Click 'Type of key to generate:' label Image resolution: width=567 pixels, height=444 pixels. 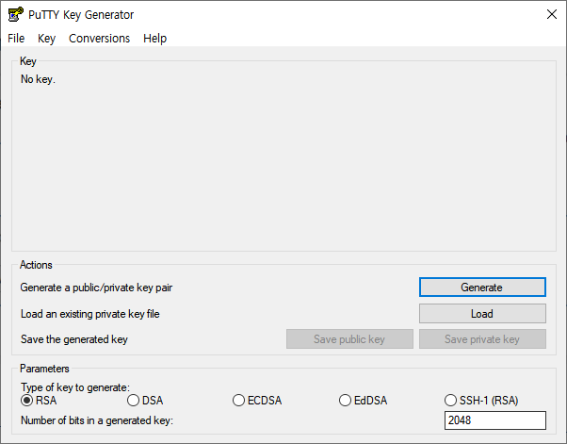point(75,387)
